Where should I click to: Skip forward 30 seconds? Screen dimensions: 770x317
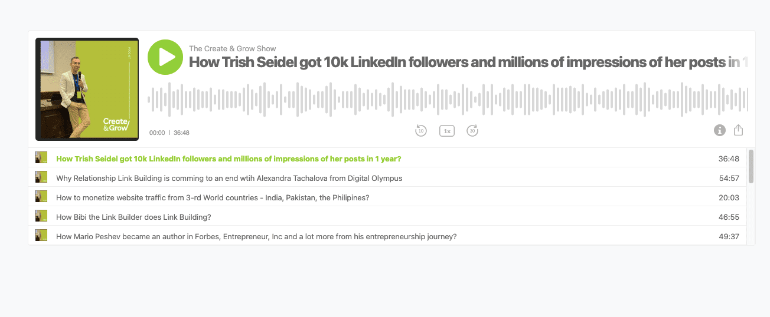(472, 131)
